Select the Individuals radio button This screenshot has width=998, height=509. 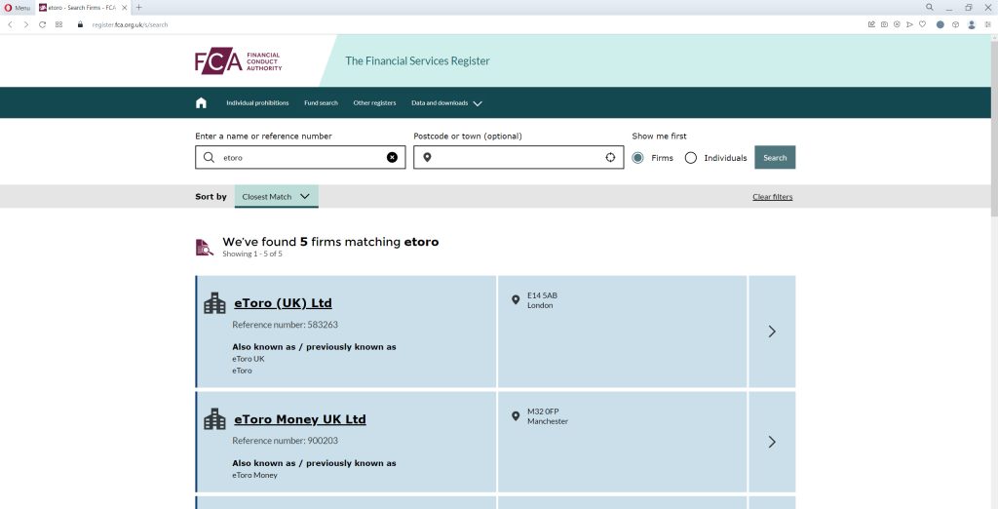[691, 158]
